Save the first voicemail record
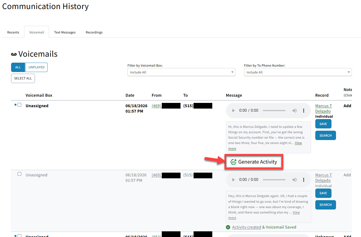The width and height of the screenshot is (361, 237). [x=323, y=124]
